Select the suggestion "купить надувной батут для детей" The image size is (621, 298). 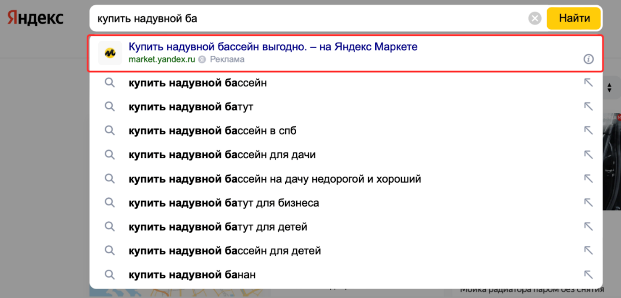pyautogui.click(x=217, y=227)
